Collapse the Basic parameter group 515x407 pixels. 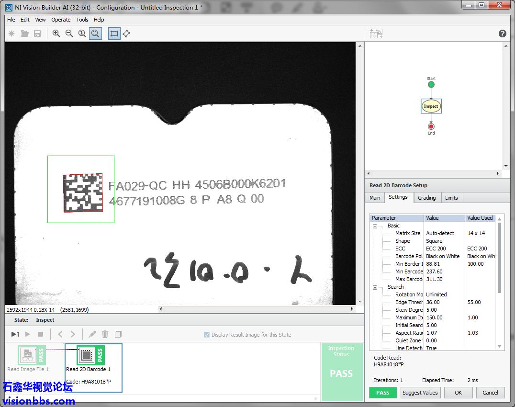(375, 226)
